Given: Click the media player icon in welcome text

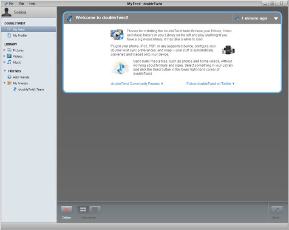Looking at the screenshot, I should point(117,35).
